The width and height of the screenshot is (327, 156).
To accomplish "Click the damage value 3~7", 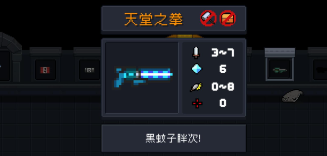I will point(223,53).
